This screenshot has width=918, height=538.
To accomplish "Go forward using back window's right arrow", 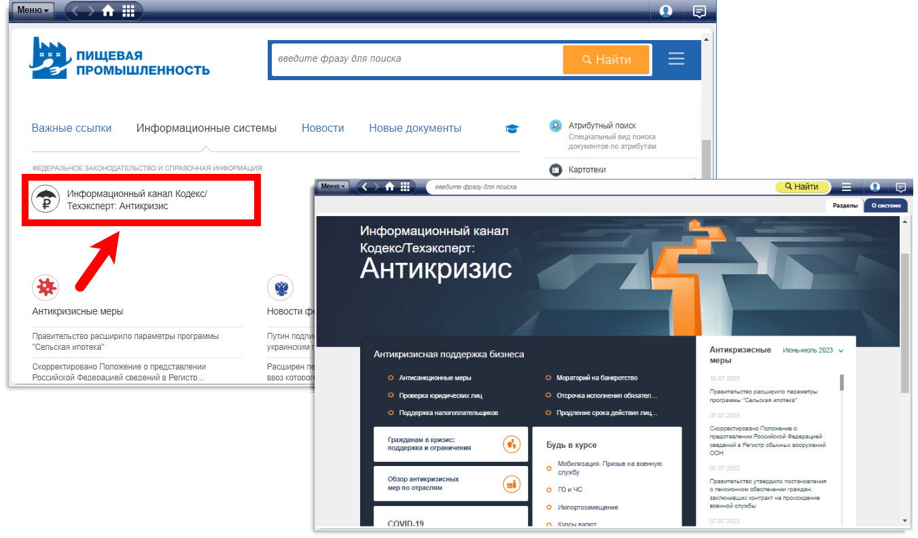I will pos(91,11).
